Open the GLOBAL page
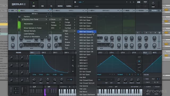The width and height of the screenshot is (170, 96). (x=69, y=6)
